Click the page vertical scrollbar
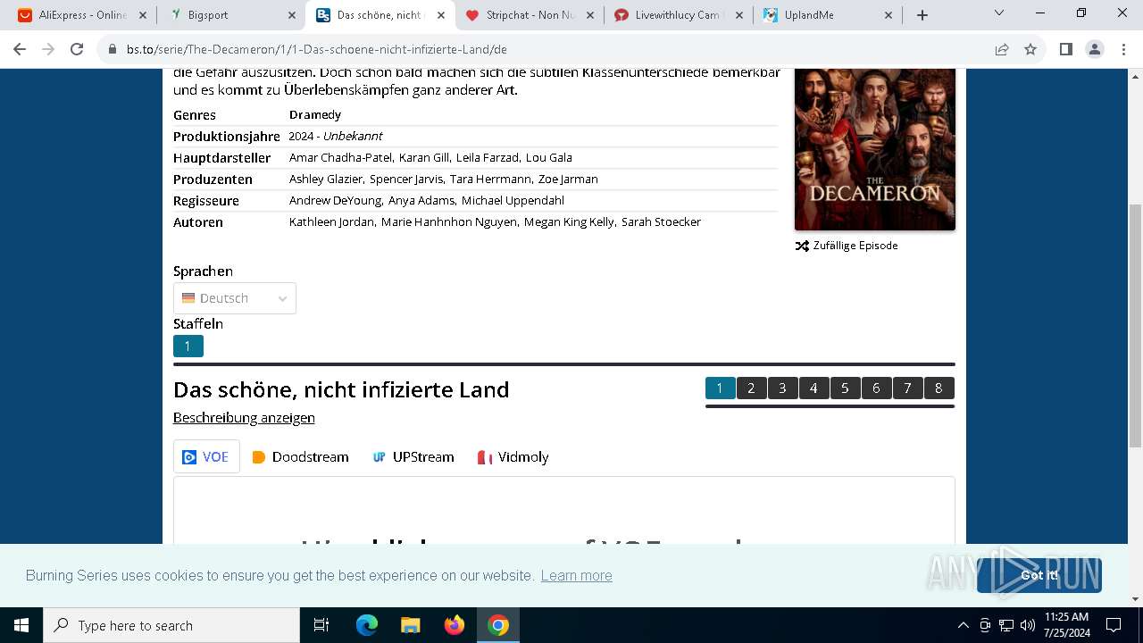This screenshot has height=643, width=1143. point(1135,326)
